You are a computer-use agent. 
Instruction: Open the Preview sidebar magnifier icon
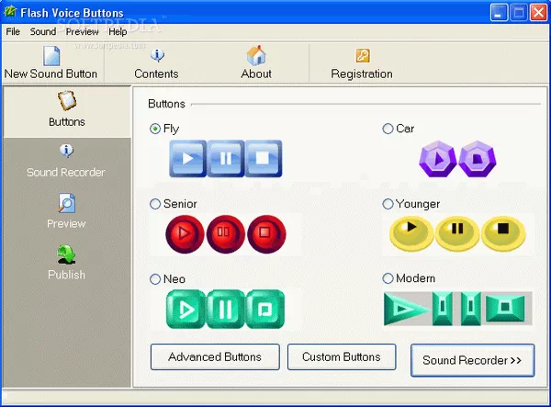click(x=66, y=203)
